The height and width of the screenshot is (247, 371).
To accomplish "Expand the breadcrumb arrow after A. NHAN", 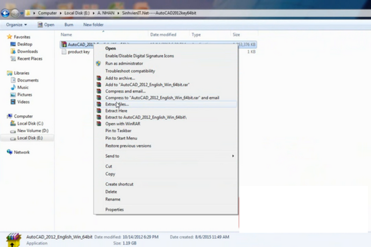I will point(118,13).
